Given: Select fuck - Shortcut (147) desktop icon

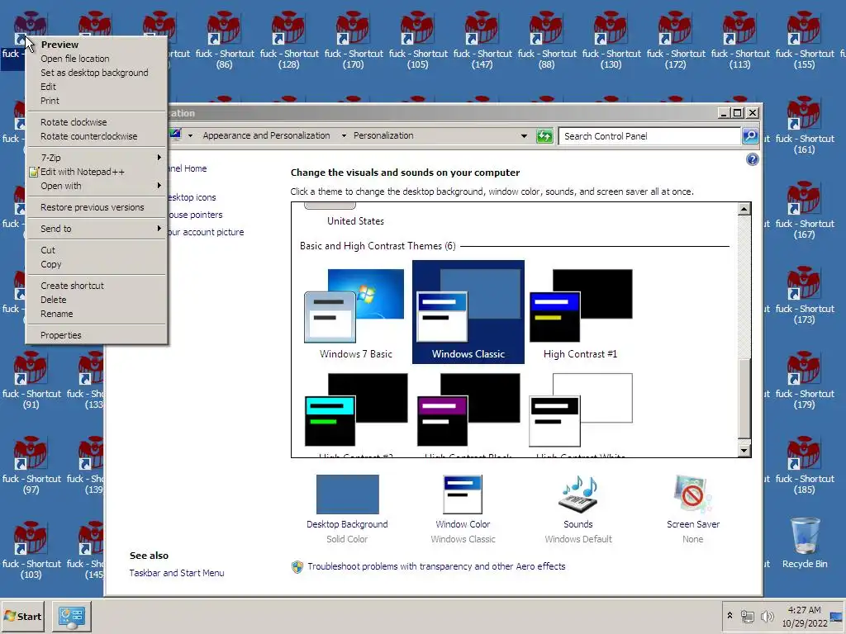Looking at the screenshot, I should pyautogui.click(x=482, y=41).
